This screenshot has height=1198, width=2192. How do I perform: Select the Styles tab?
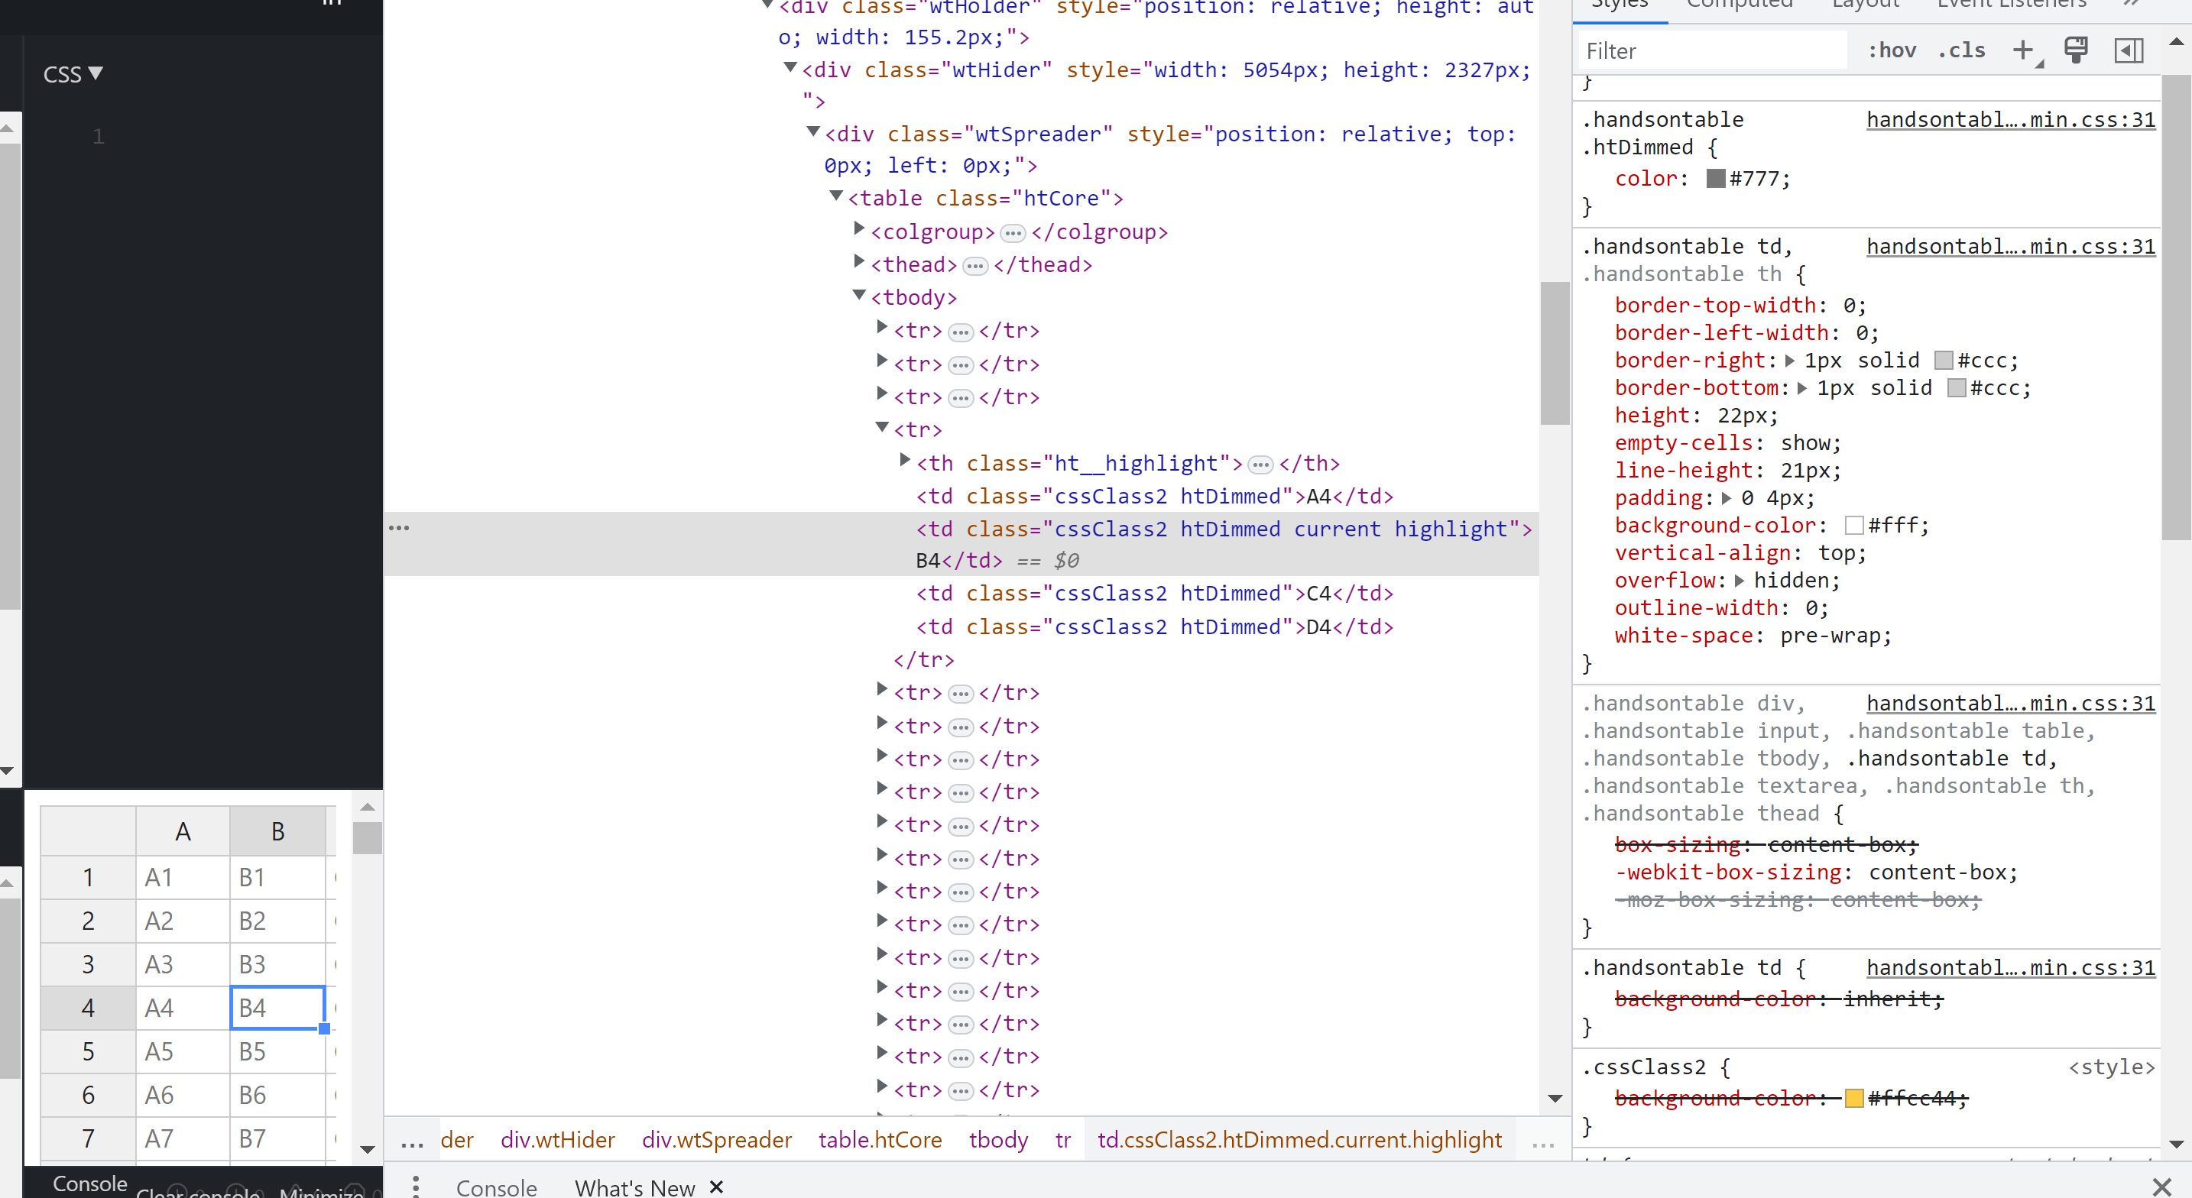[x=1620, y=5]
